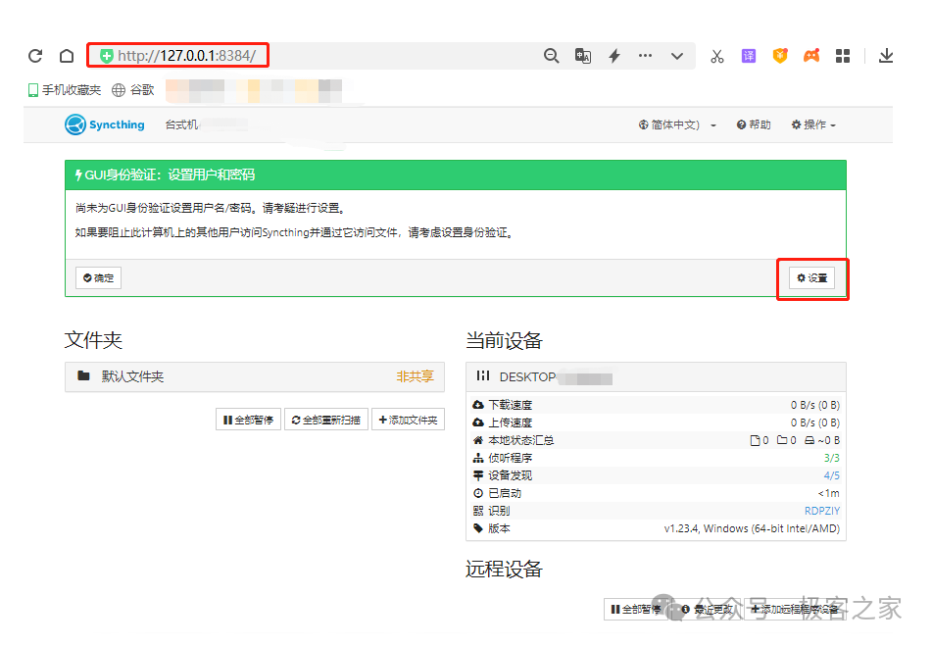This screenshot has width=932, height=646.
Task: Open the 简体中文 language dropdown
Action: [677, 124]
